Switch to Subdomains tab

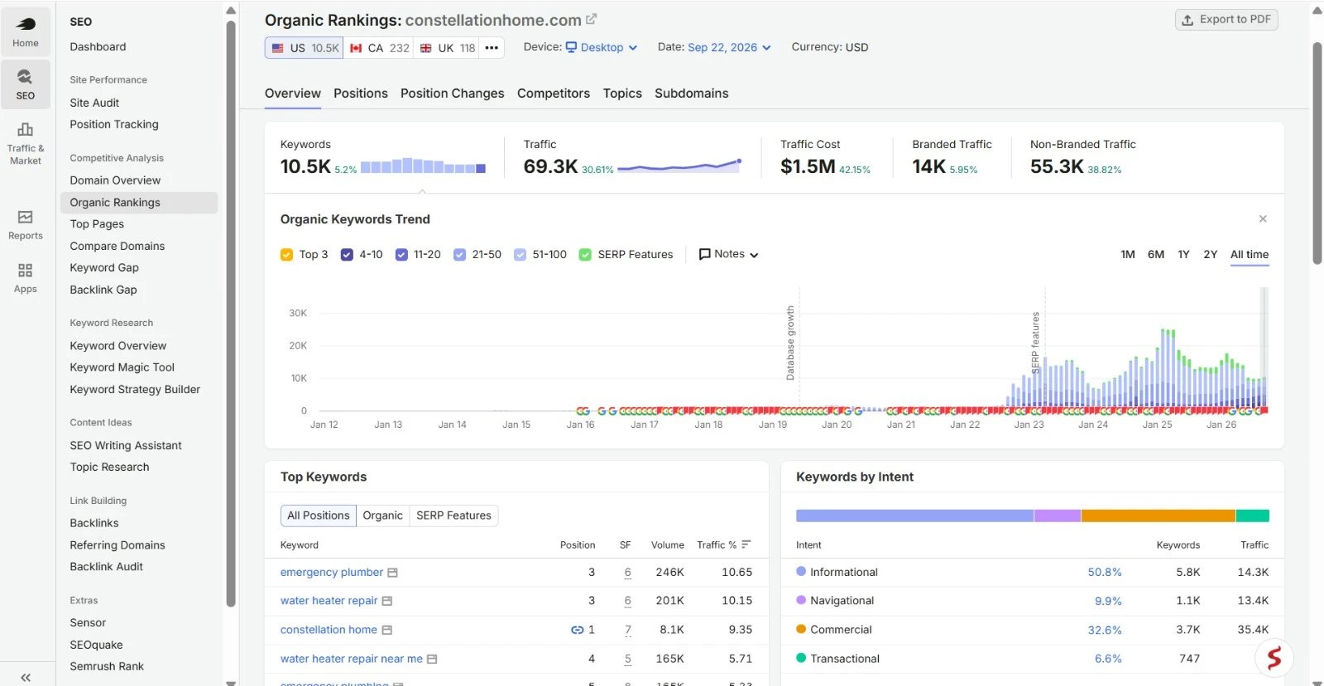click(x=692, y=94)
